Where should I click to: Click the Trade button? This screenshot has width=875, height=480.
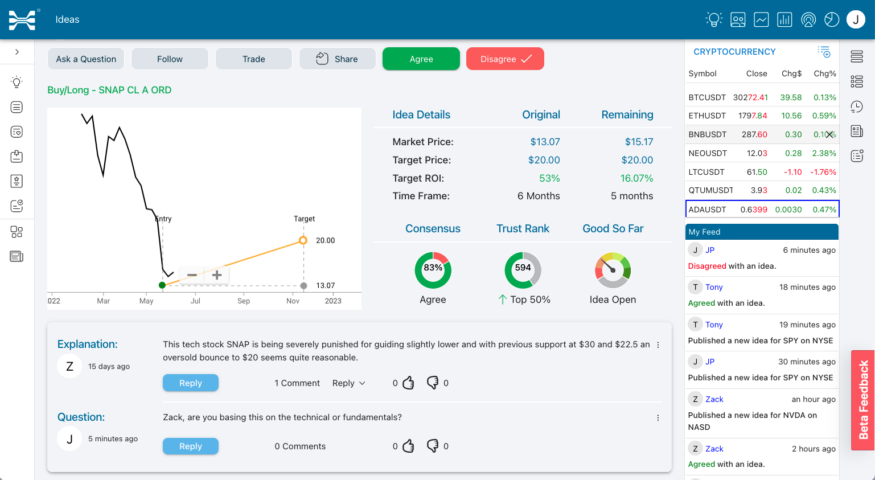[x=254, y=59]
